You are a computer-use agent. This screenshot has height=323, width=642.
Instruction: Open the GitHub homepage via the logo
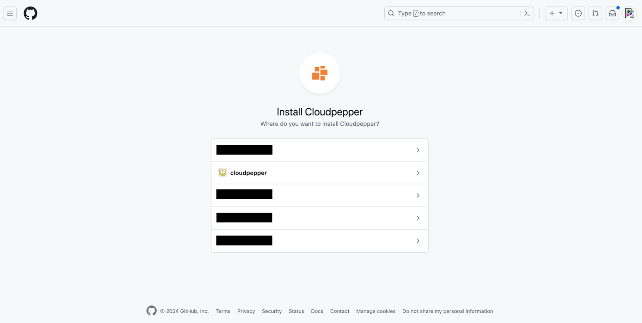coord(30,13)
